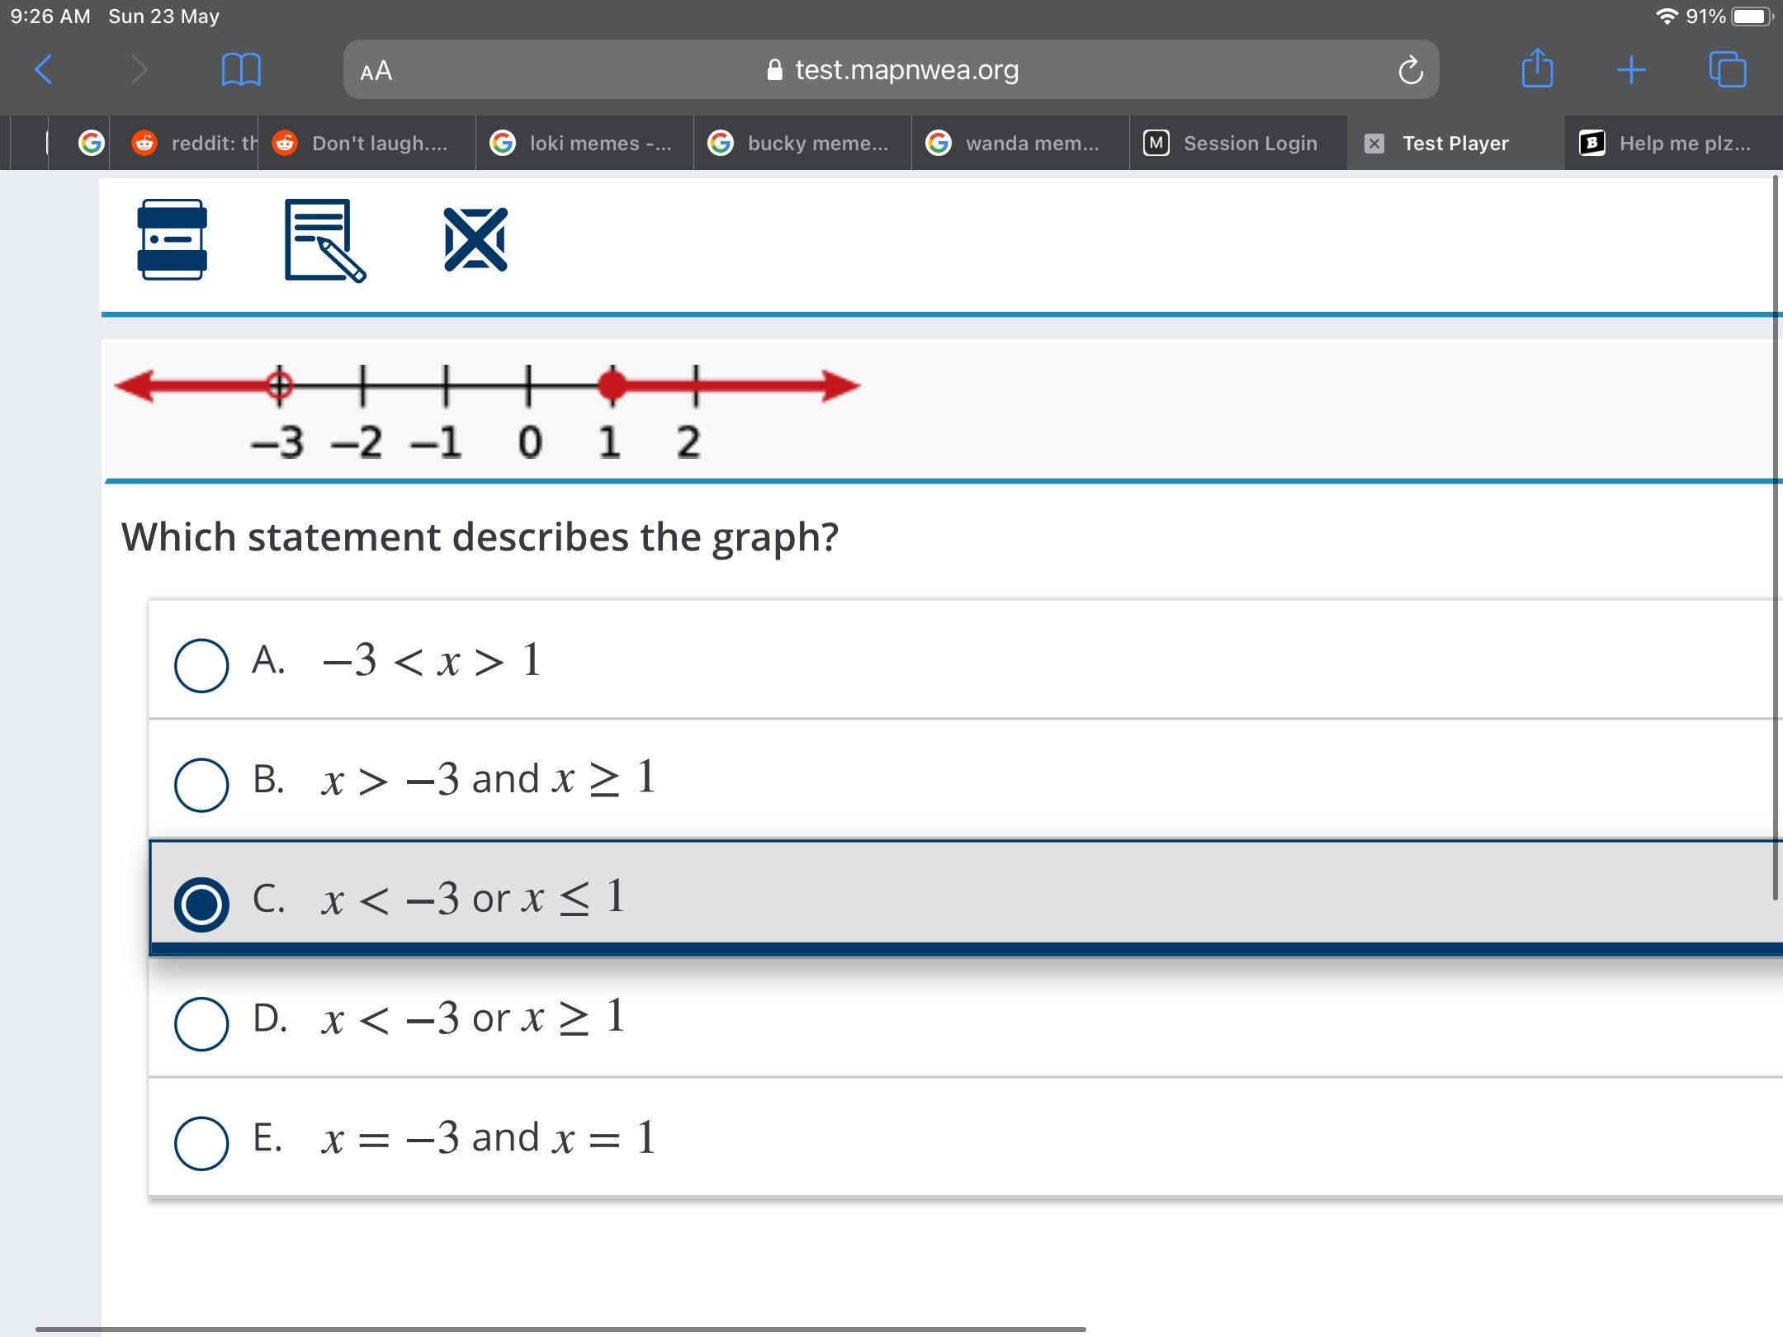Open the AA reader text size menu
Screen dimensions: 1783x1337
click(376, 71)
